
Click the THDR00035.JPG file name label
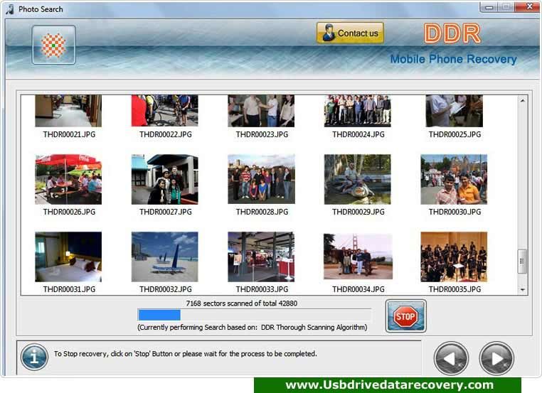(x=455, y=289)
